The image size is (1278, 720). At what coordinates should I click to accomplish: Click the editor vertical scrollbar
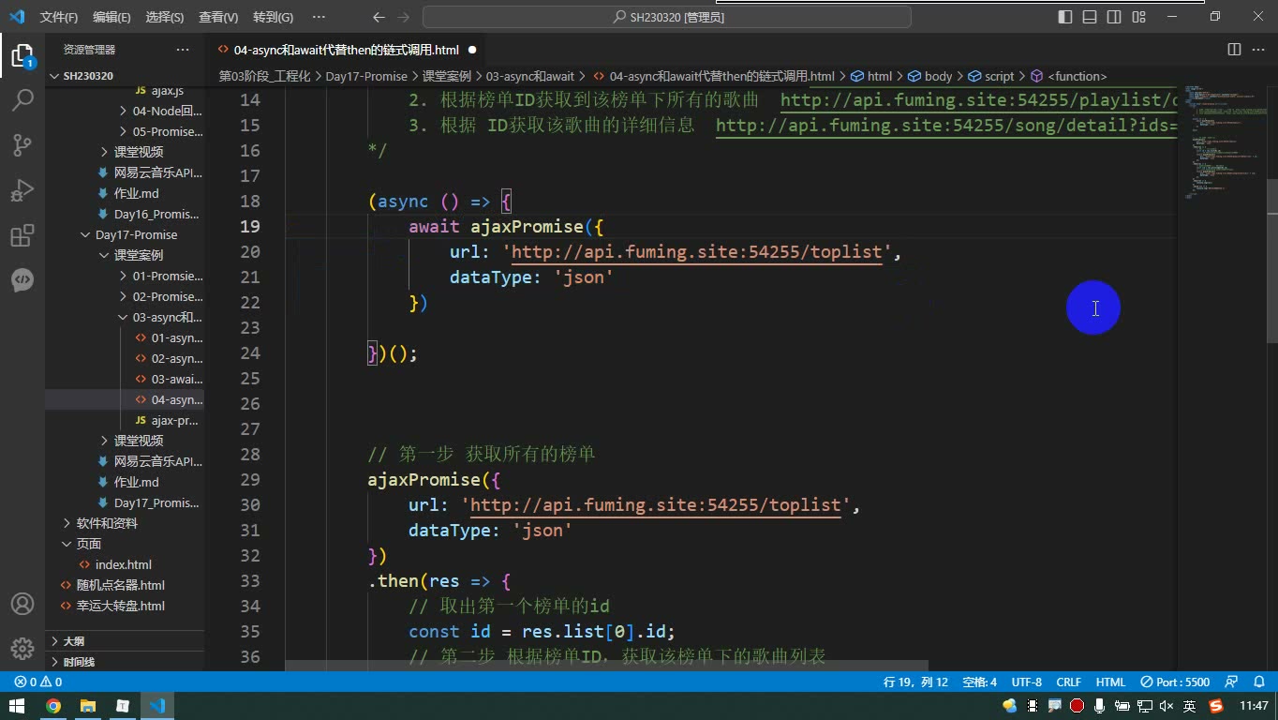pyautogui.click(x=1271, y=260)
